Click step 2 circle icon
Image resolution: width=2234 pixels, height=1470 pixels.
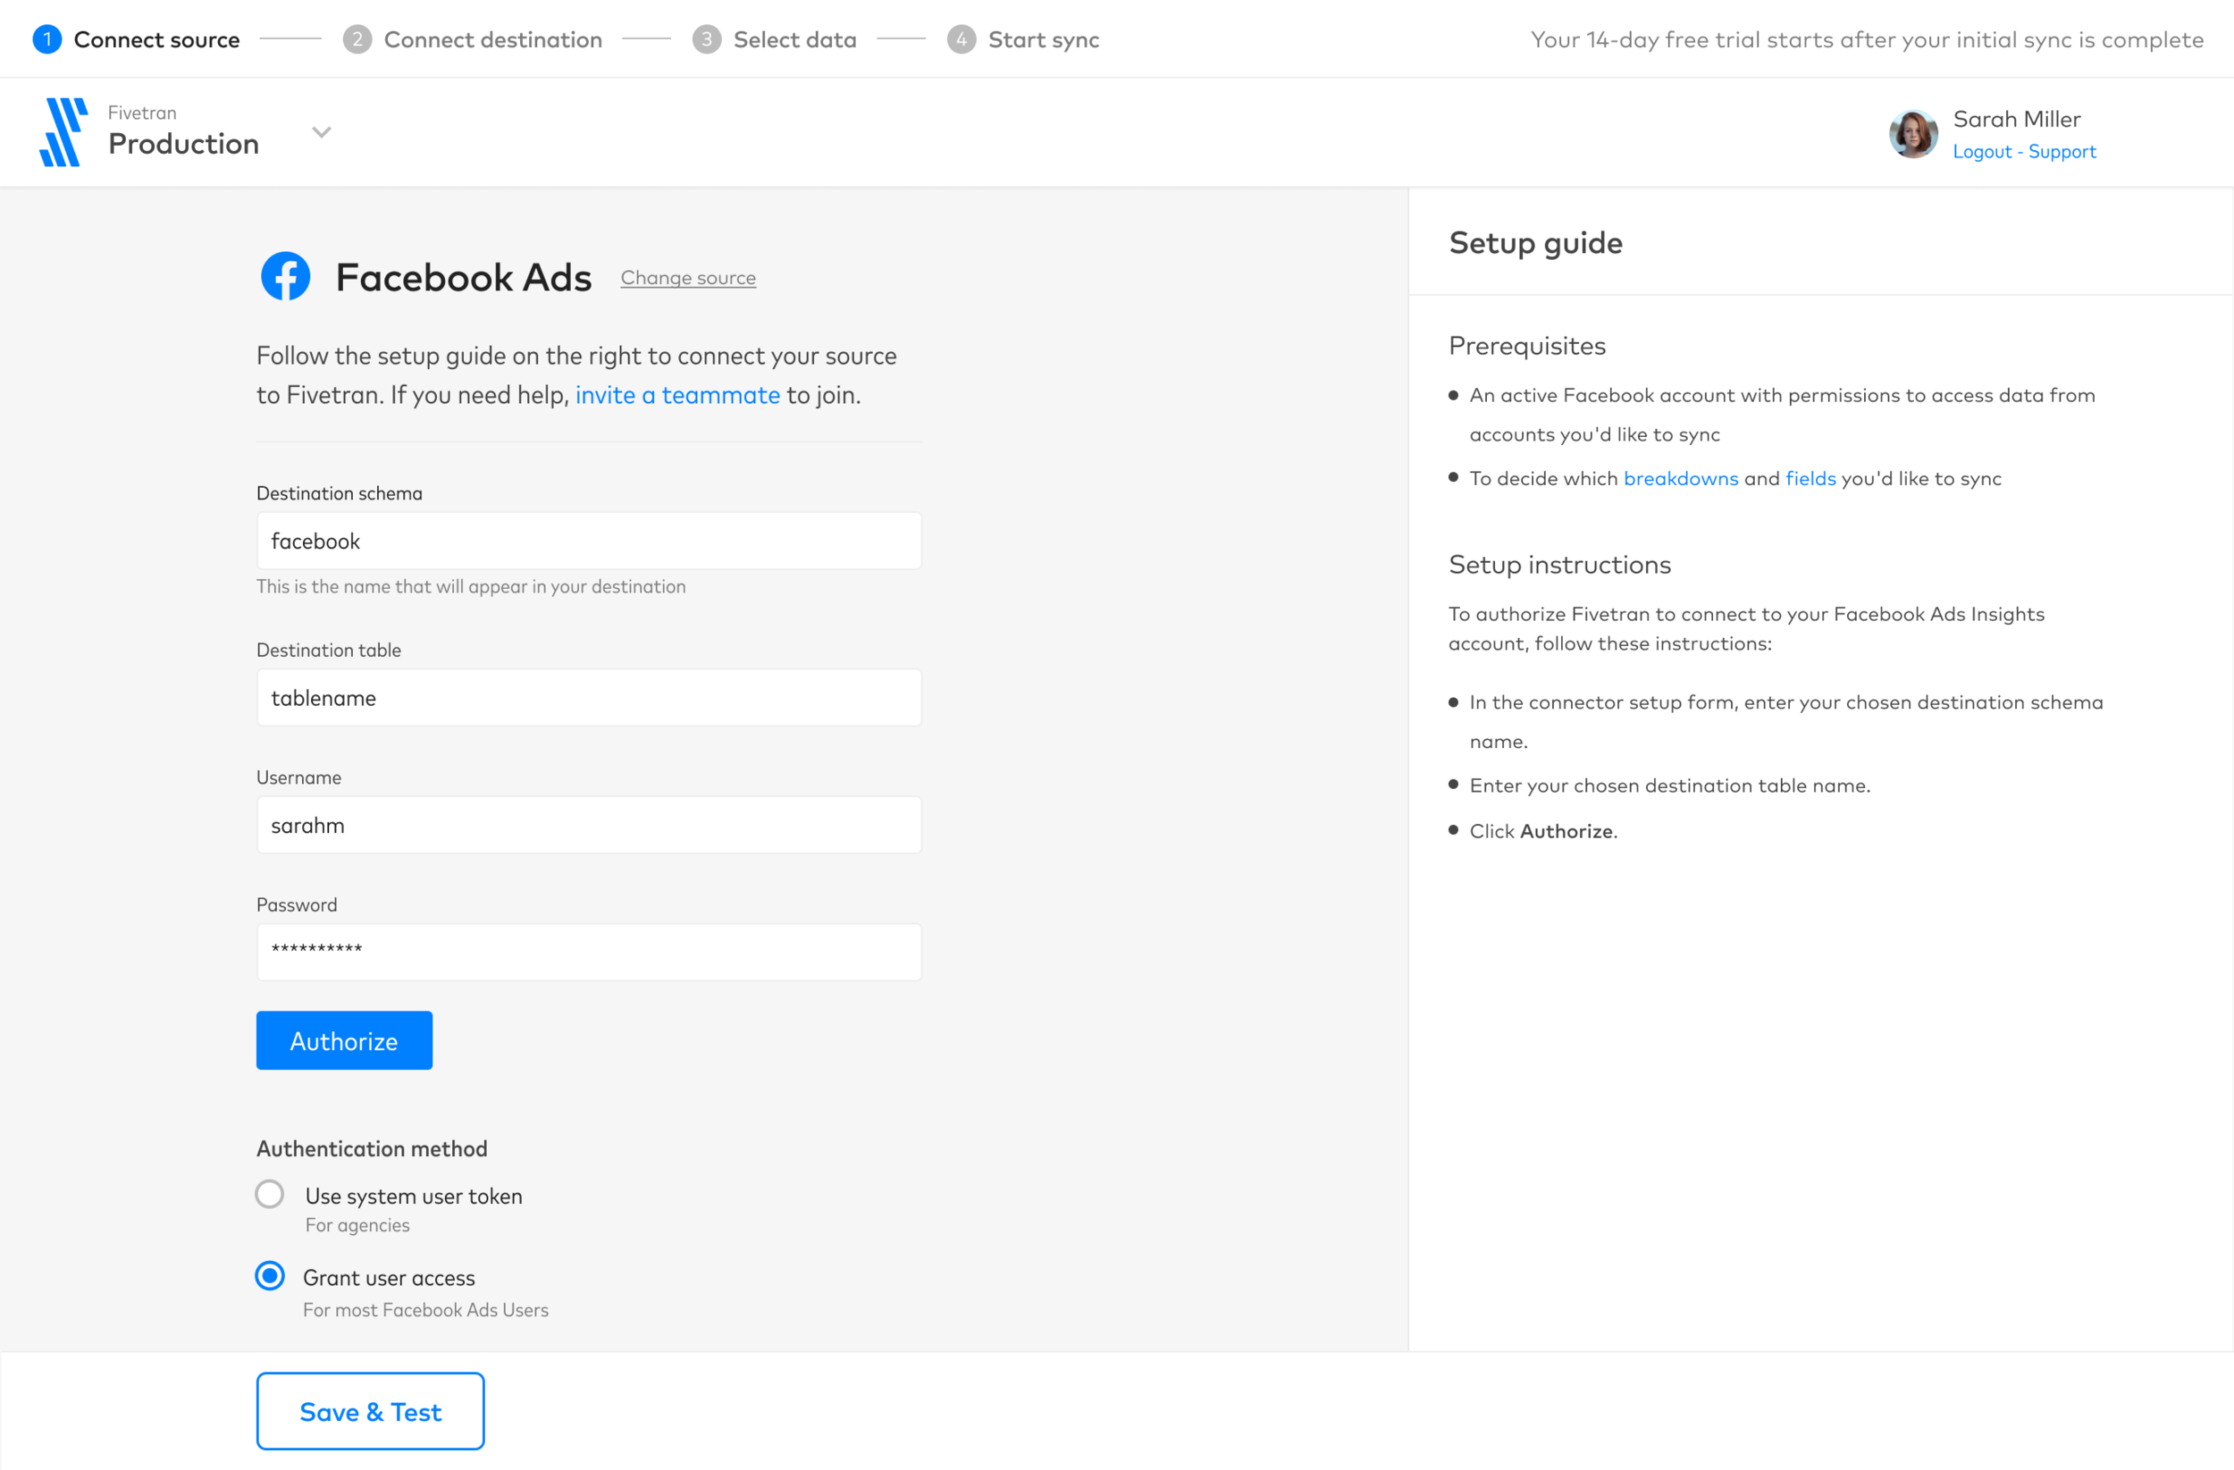tap(357, 39)
